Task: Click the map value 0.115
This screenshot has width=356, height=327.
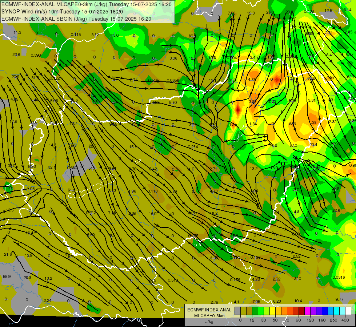Action: [x=76, y=35]
